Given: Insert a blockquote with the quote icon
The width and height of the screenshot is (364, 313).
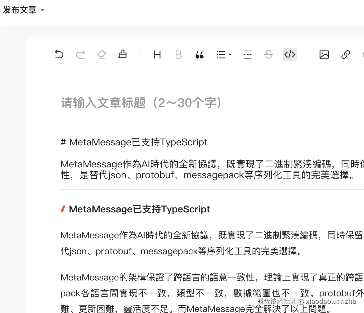Looking at the screenshot, I should pyautogui.click(x=199, y=55).
